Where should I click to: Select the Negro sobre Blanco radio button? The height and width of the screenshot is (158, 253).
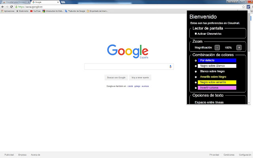pos(196,66)
